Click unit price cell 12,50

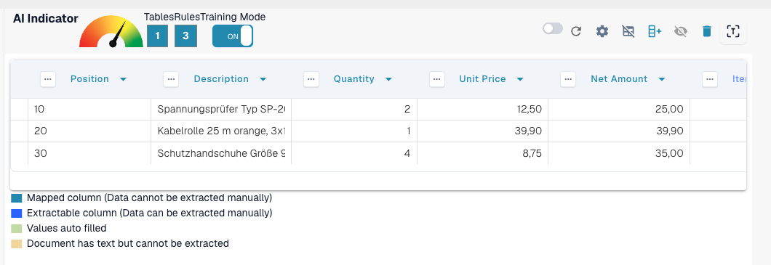[x=483, y=109]
